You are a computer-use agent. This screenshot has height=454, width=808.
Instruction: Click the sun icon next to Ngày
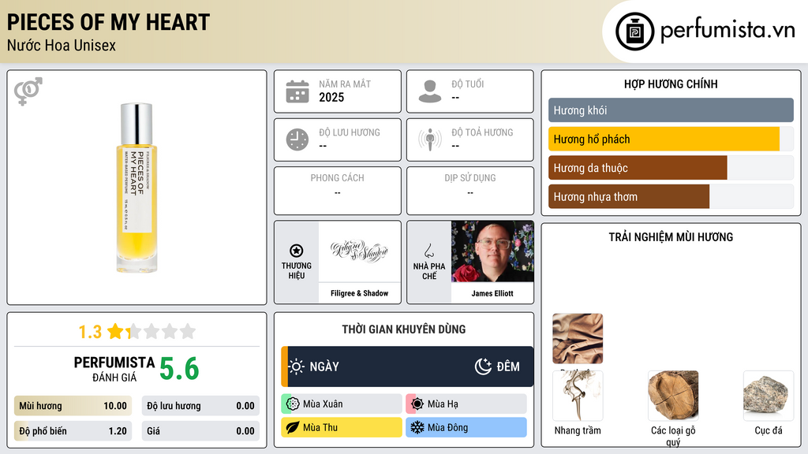pyautogui.click(x=297, y=367)
